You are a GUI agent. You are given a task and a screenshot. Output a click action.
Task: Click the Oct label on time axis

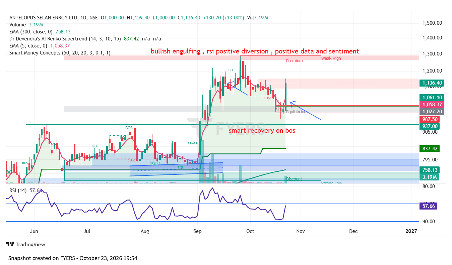click(x=250, y=231)
